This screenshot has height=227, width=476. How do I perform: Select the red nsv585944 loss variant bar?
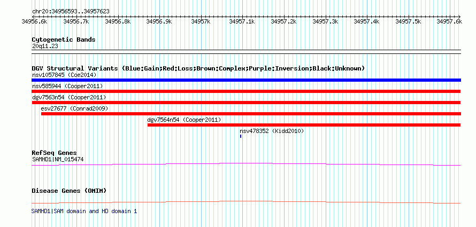point(246,91)
